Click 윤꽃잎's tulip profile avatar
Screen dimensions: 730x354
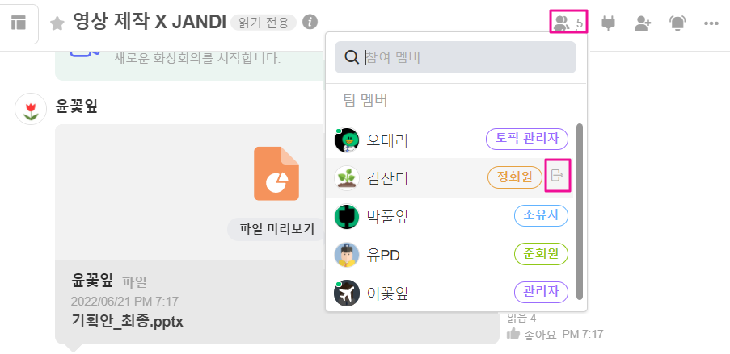pyautogui.click(x=31, y=109)
